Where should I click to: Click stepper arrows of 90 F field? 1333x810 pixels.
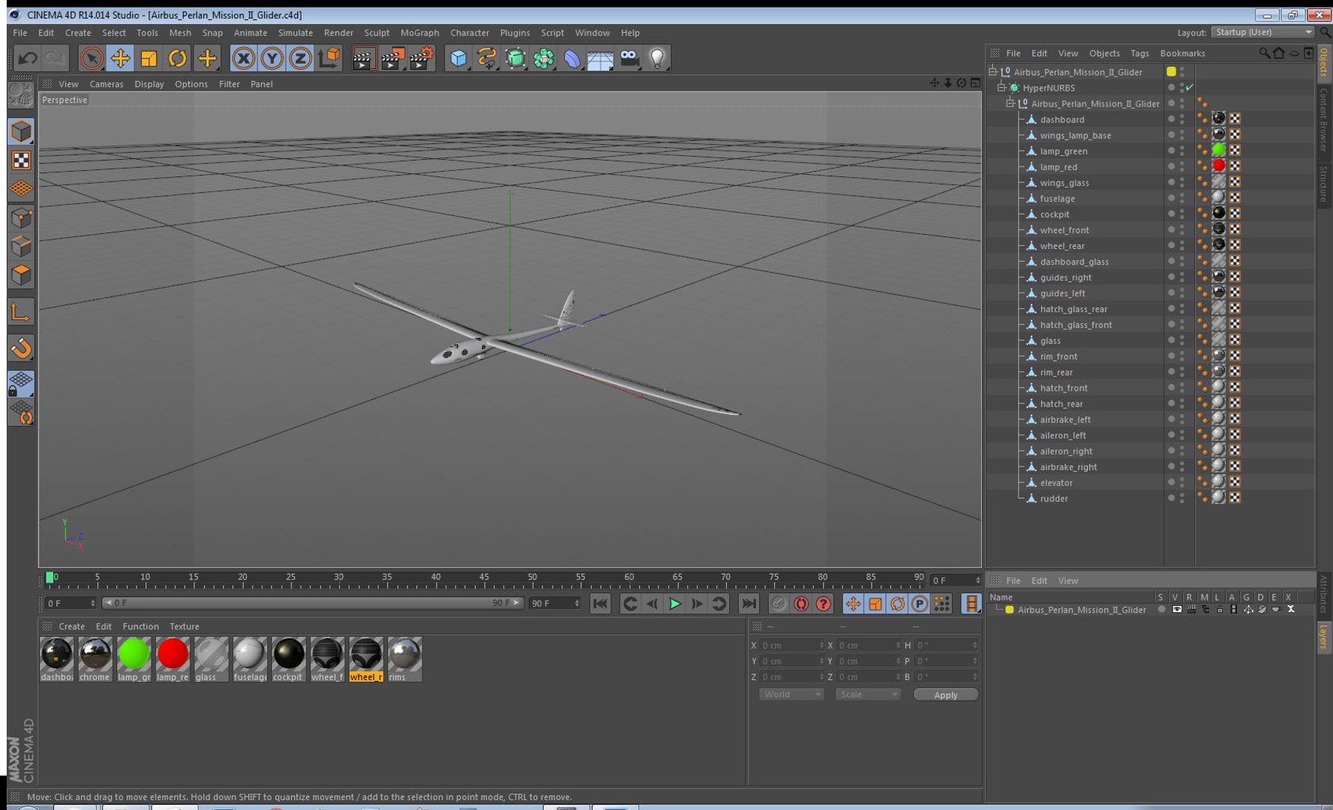point(577,603)
